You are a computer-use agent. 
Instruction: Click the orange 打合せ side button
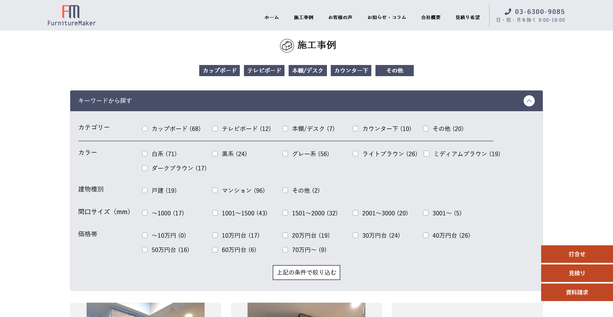pos(577,254)
